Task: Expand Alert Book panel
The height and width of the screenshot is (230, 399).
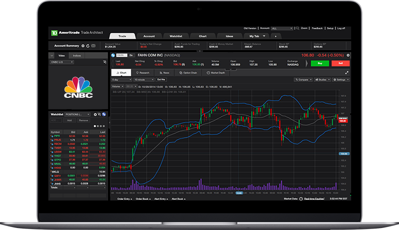Action: pyautogui.click(x=179, y=199)
